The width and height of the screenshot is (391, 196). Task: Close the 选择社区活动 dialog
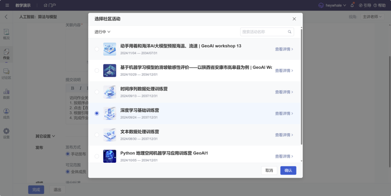point(294,19)
